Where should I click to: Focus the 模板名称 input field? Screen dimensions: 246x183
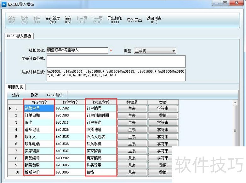(77, 50)
